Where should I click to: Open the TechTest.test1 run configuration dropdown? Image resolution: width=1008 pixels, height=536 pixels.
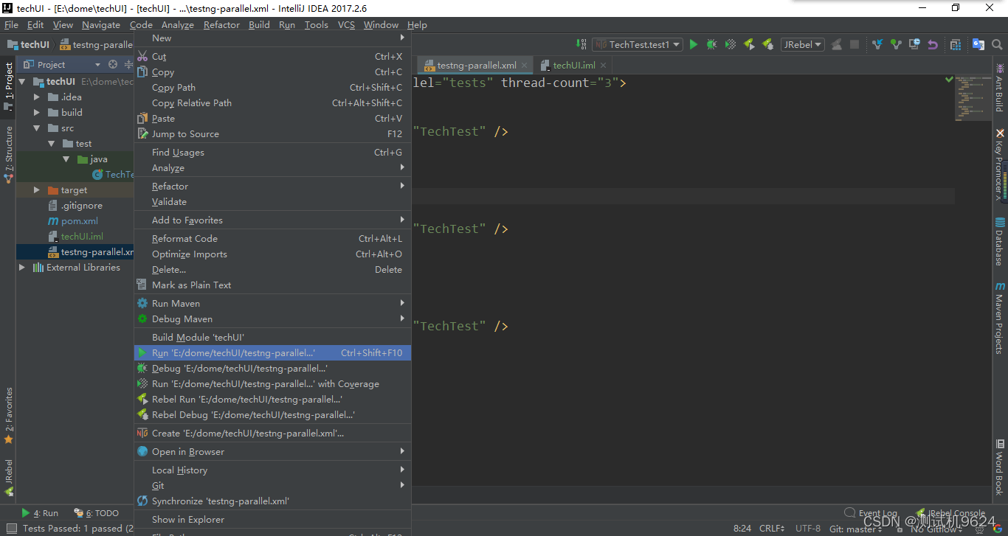click(637, 44)
